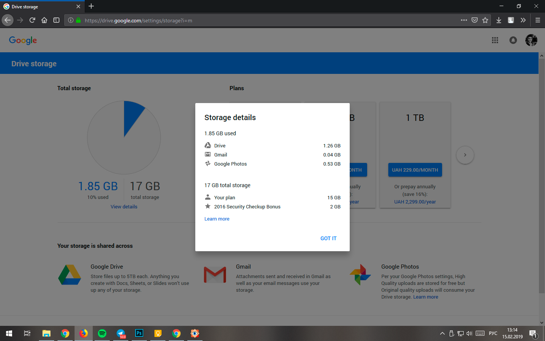
Task: Select the Drive storage tab
Action: coord(42,6)
